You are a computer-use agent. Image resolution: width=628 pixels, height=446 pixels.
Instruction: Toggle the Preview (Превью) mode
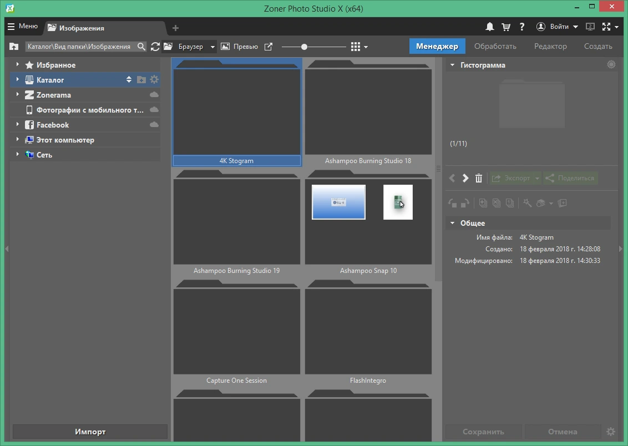(240, 47)
